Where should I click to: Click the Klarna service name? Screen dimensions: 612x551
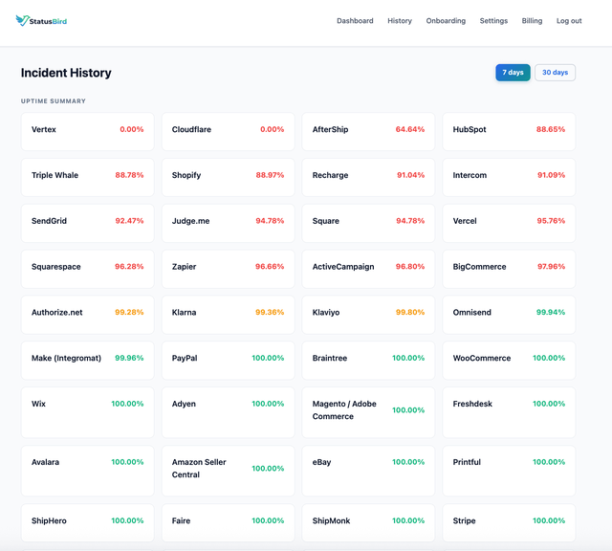click(184, 312)
